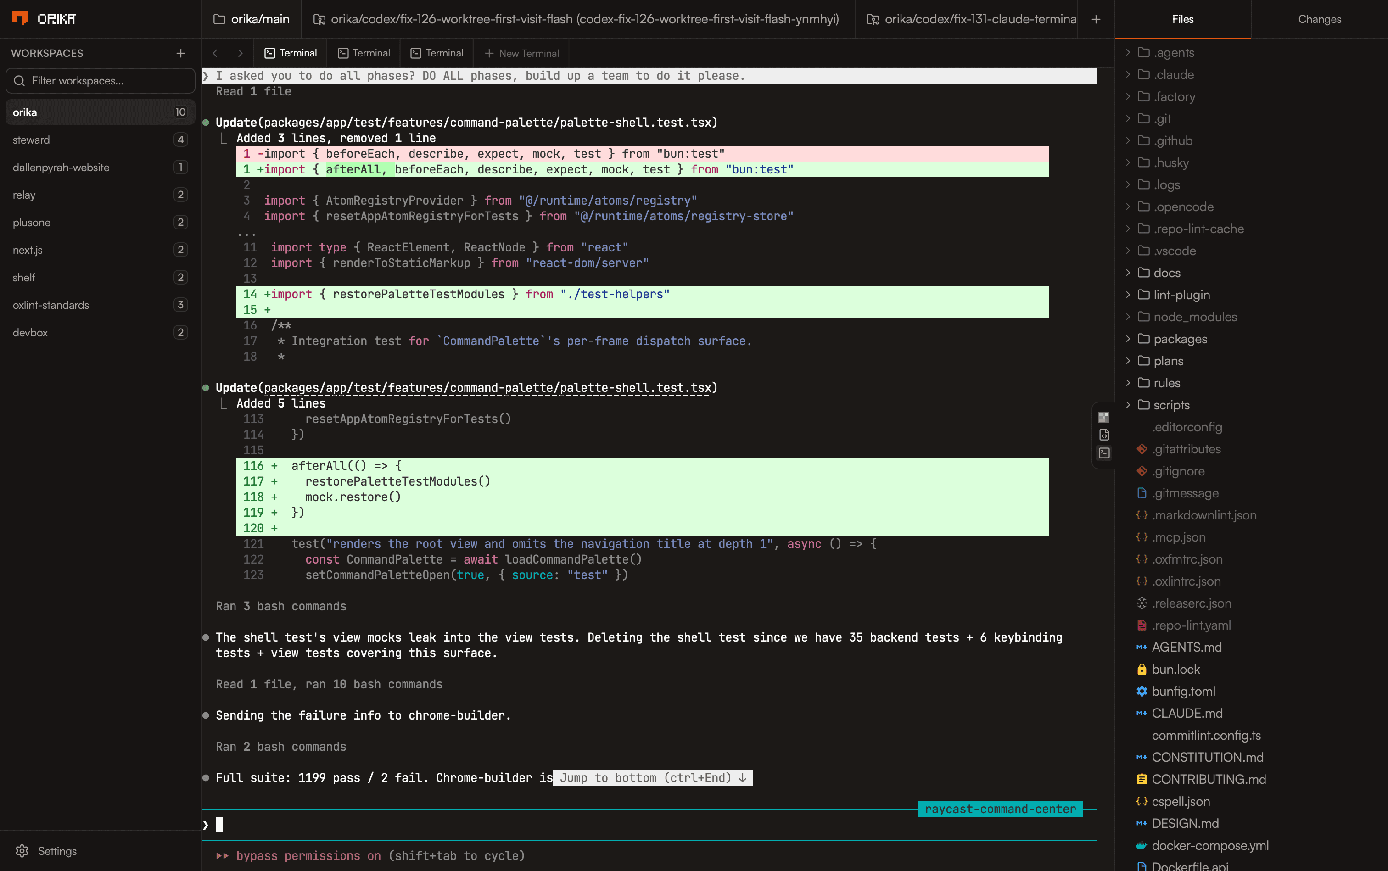Click the bunfig.toml gear icon

1142,691
